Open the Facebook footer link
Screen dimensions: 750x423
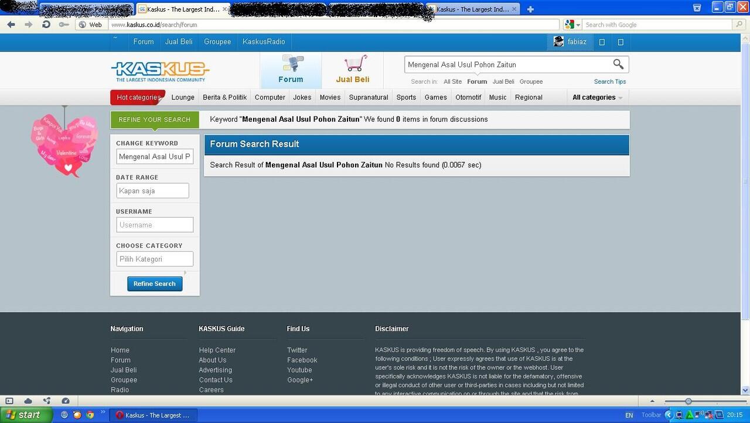click(x=302, y=360)
